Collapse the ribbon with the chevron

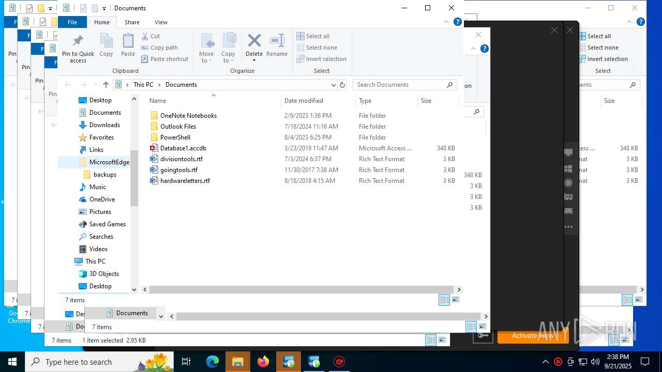pos(446,22)
